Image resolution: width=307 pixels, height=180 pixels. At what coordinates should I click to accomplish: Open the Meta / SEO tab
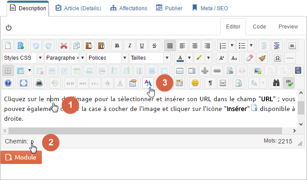tap(210, 8)
